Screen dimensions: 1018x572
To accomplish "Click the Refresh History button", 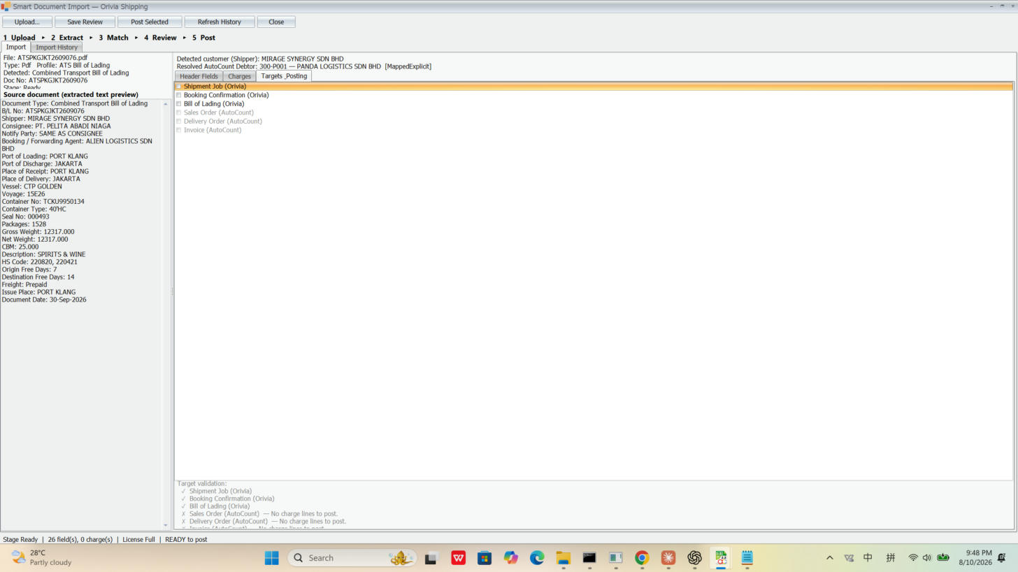I will 220,22.
